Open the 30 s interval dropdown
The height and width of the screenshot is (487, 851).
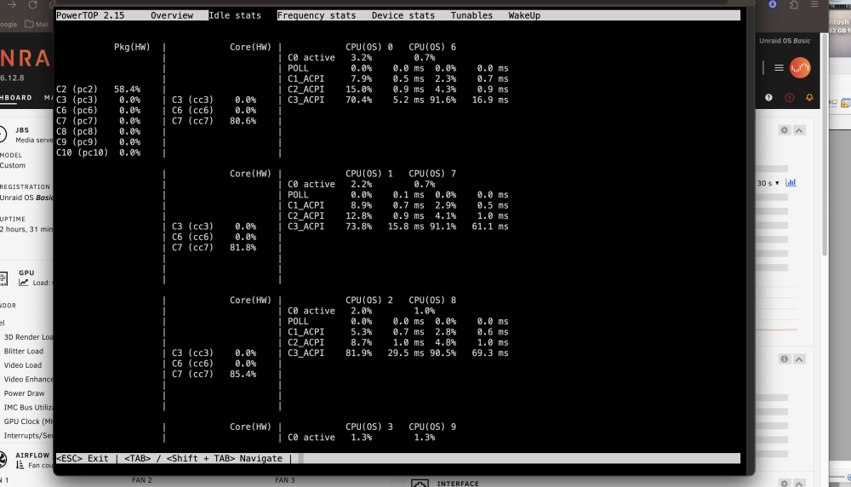pos(768,183)
